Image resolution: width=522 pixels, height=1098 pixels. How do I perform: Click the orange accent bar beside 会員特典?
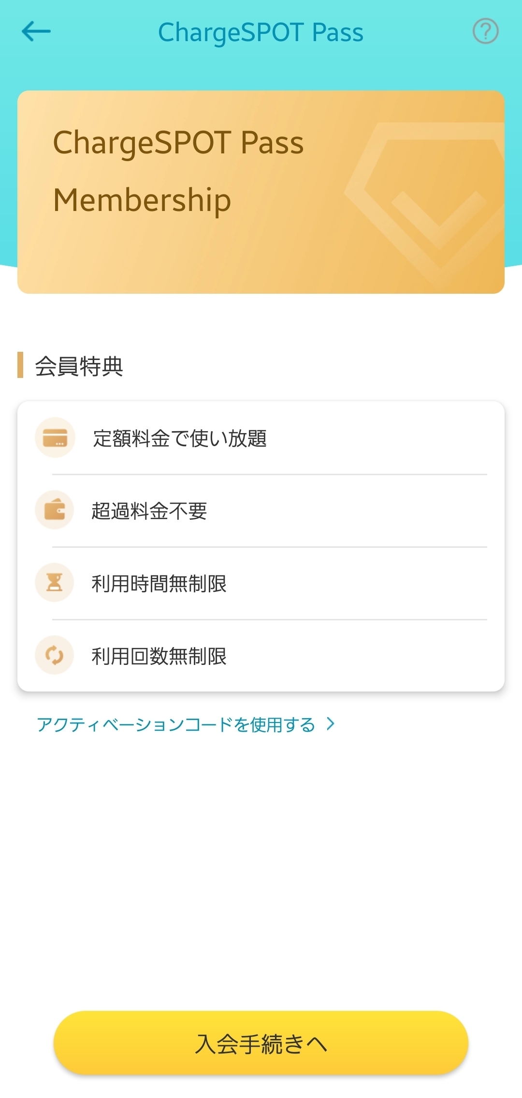pos(20,365)
